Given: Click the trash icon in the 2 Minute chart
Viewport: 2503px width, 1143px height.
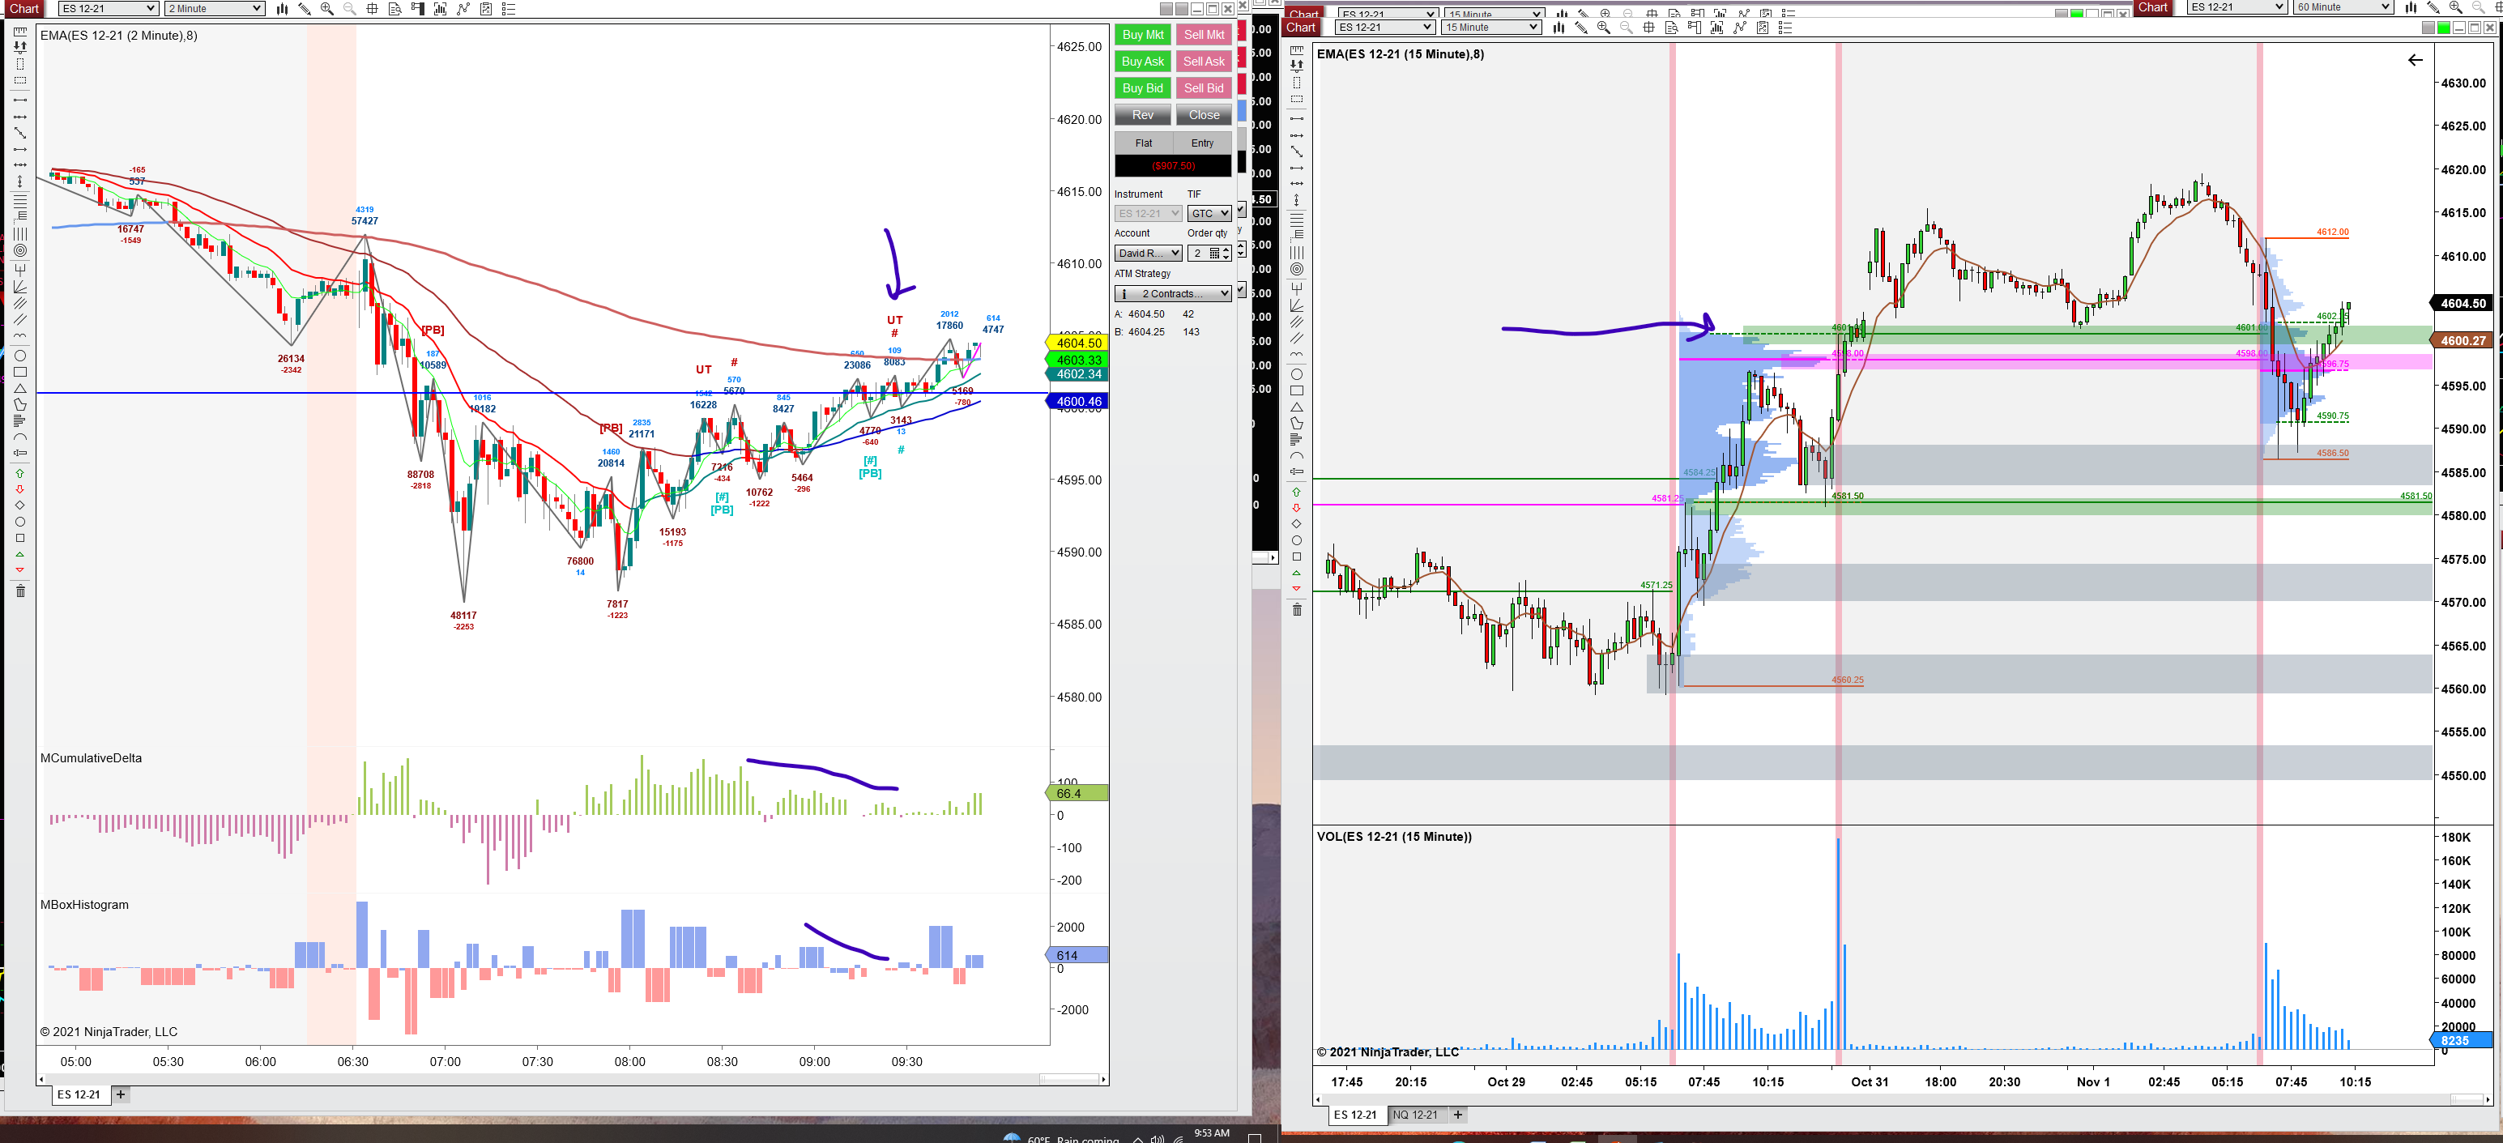Looking at the screenshot, I should pos(19,591).
